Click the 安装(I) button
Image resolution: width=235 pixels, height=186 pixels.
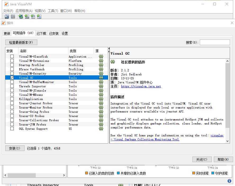point(15,148)
